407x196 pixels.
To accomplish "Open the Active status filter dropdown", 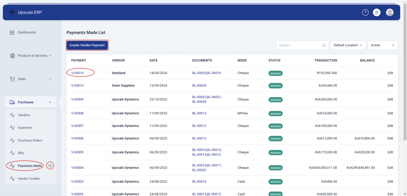I will (x=383, y=45).
